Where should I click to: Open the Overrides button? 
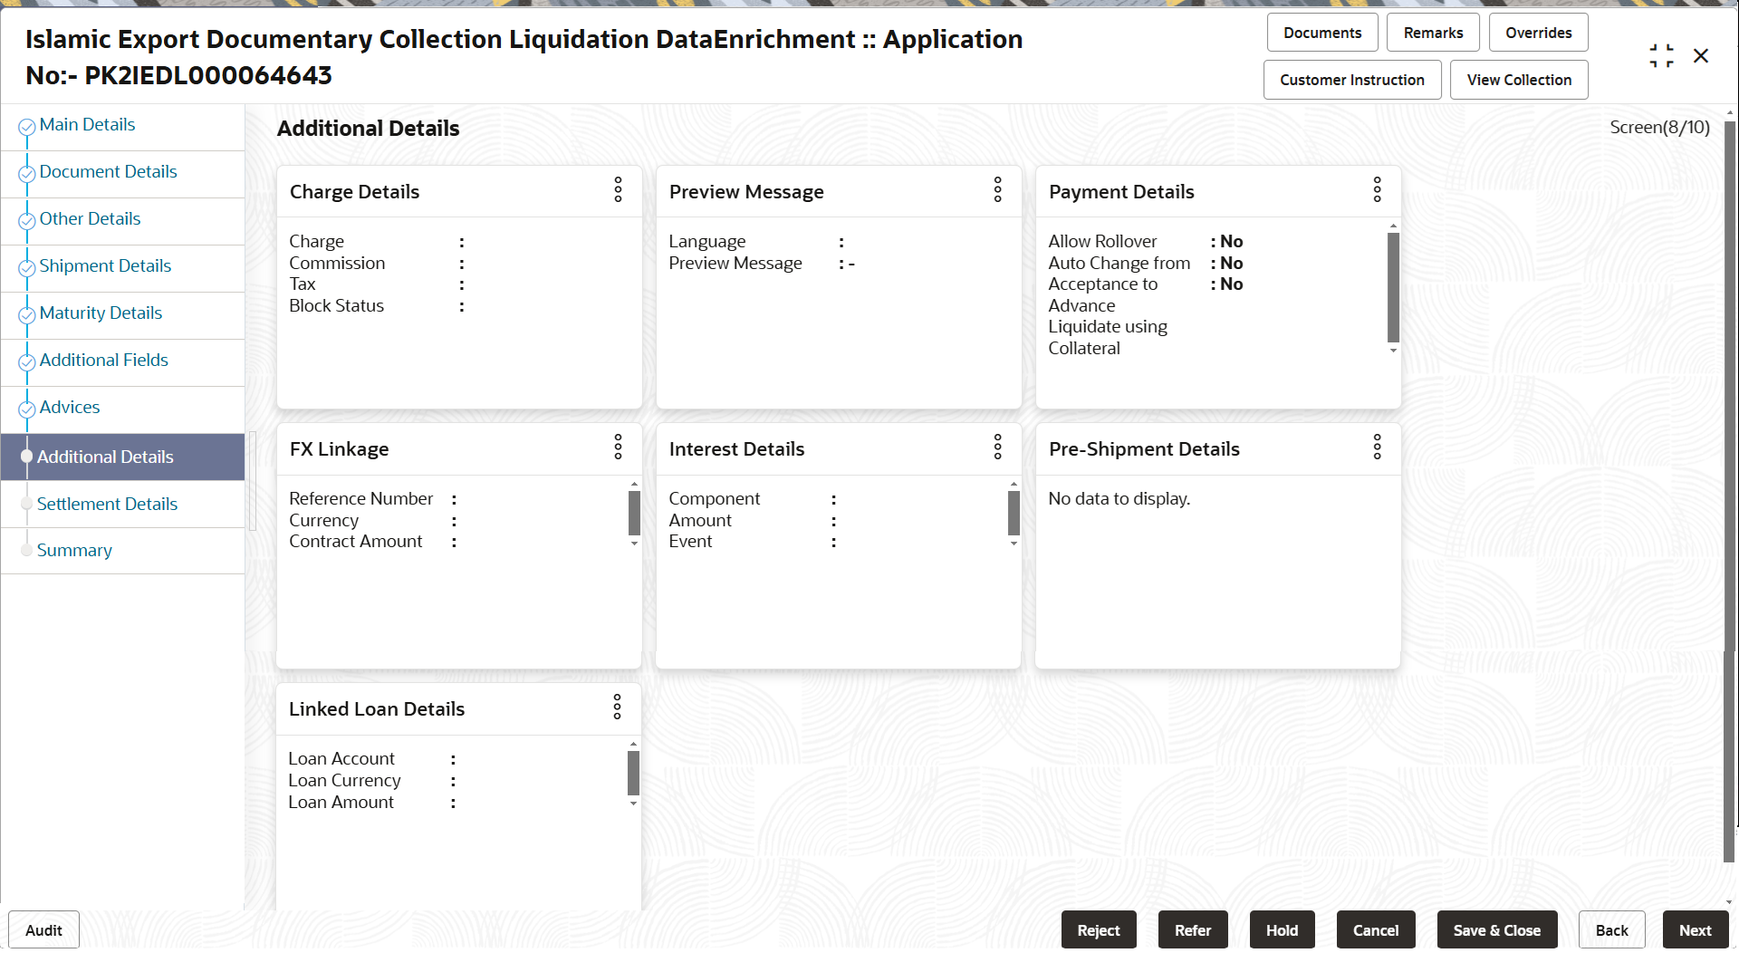click(x=1538, y=33)
